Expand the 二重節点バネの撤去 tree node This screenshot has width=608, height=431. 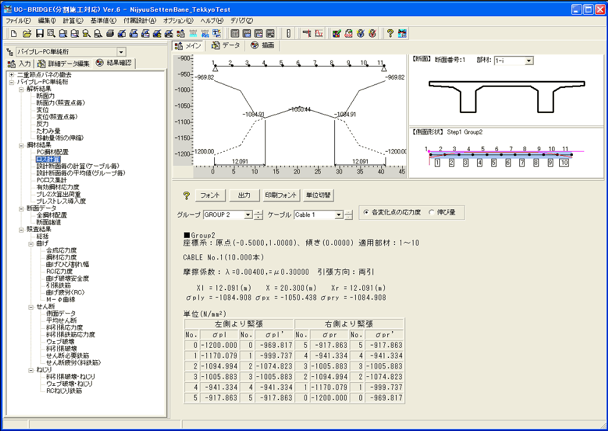12,74
